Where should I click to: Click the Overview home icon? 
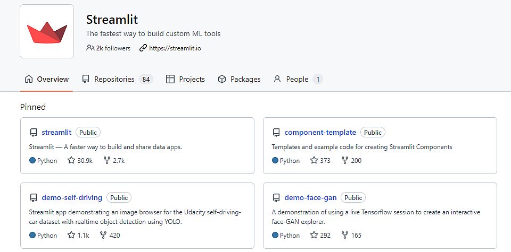tap(29, 79)
